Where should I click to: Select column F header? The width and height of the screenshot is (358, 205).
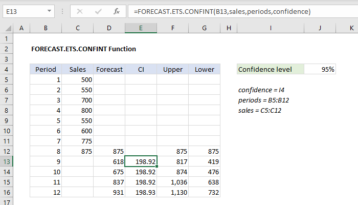173,28
